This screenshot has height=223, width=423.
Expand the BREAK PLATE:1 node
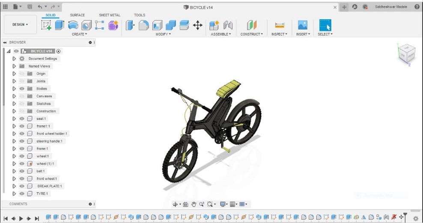tap(14, 186)
